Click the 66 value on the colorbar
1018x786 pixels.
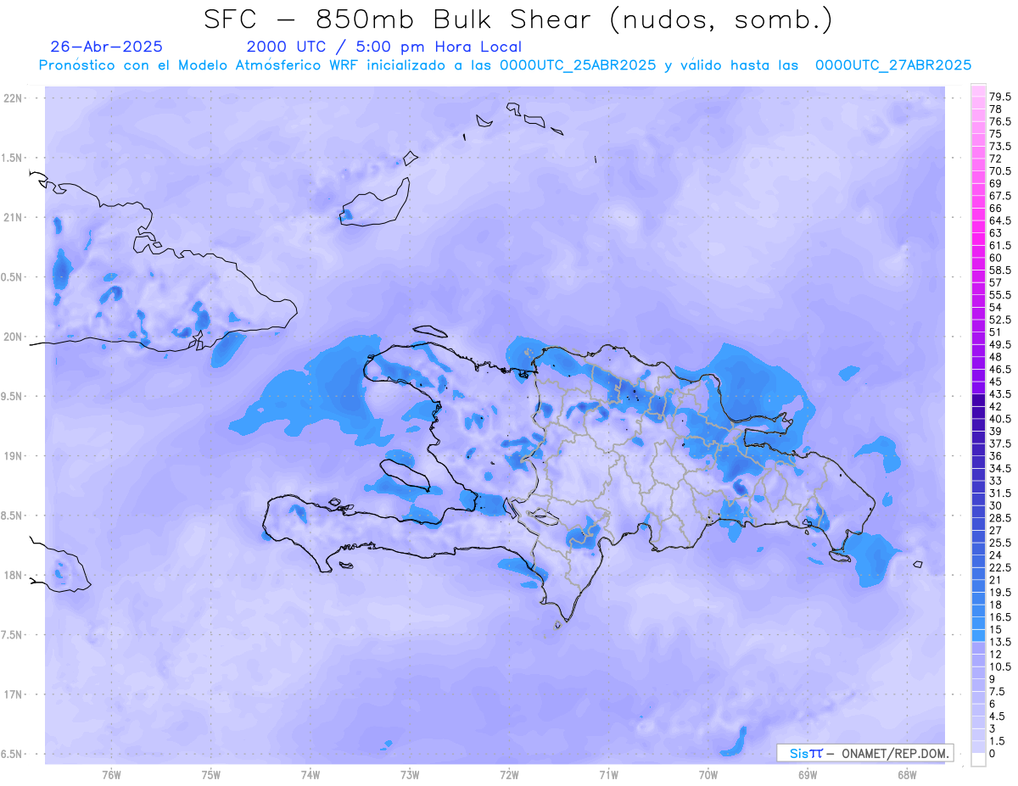click(x=995, y=208)
